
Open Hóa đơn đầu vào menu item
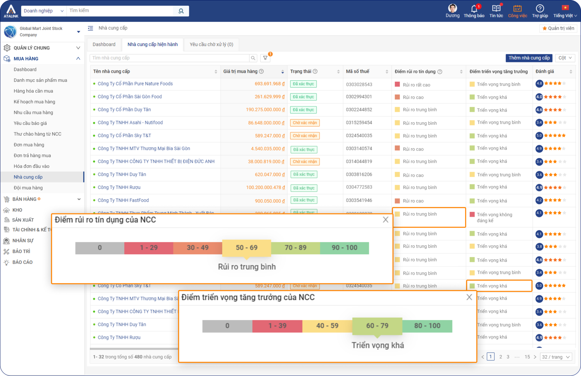(31, 166)
